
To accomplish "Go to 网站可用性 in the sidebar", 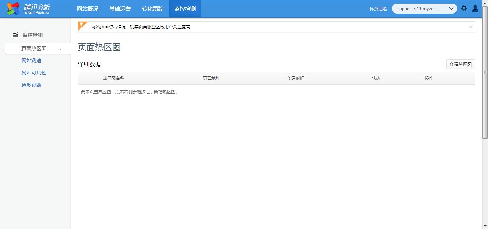I will pos(34,73).
